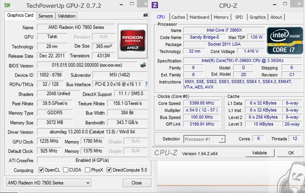The image size is (305, 193).
Task: Open the AMD Radeon HD 7900 Series dropdown
Action: tap(48, 183)
